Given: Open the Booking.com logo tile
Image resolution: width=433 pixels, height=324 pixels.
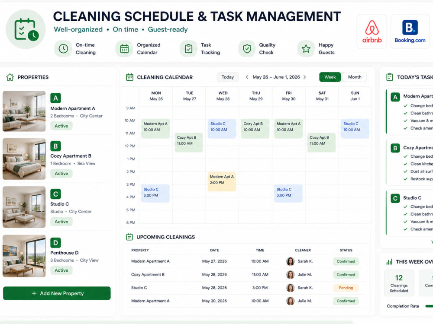Looking at the screenshot, I should click(x=410, y=32).
